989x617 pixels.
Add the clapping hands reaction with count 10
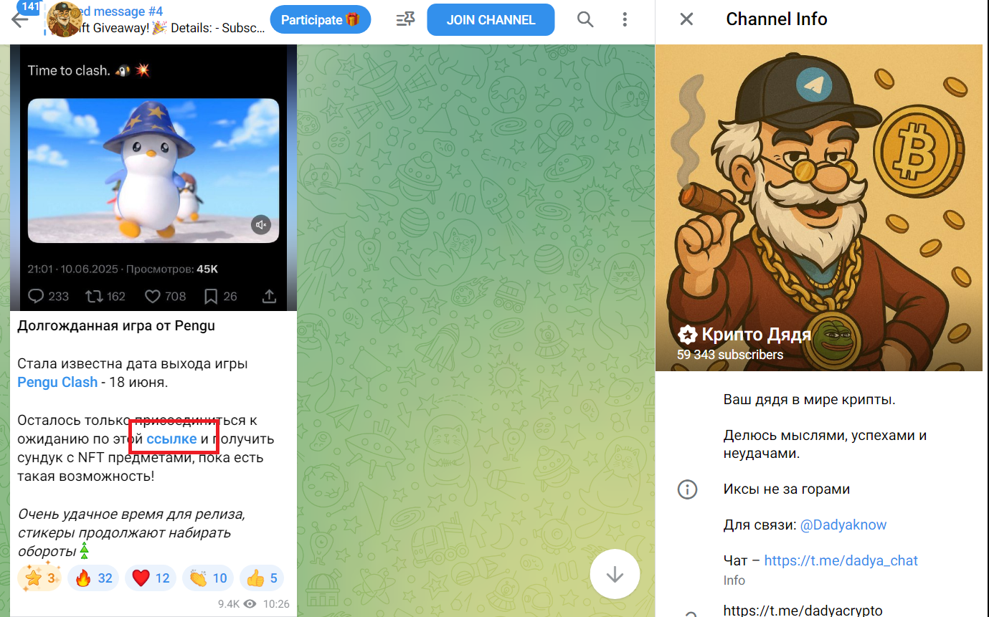(x=208, y=578)
